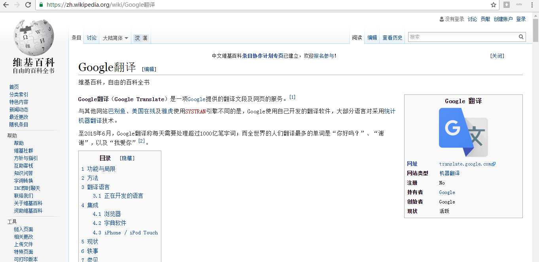Switch to the 讨论 tab beside 条目

pos(92,38)
